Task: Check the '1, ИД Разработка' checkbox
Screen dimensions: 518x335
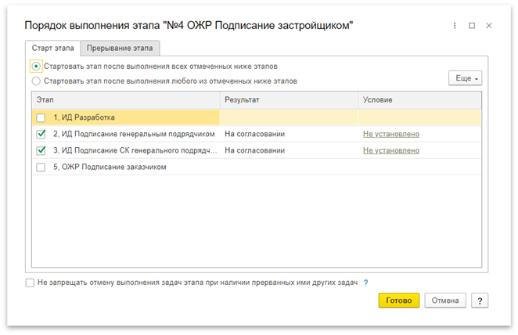Action: 41,117
